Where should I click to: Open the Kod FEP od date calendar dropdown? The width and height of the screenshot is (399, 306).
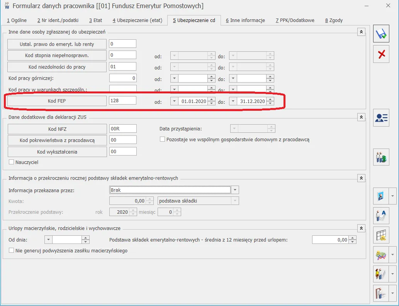pyautogui.click(x=174, y=101)
